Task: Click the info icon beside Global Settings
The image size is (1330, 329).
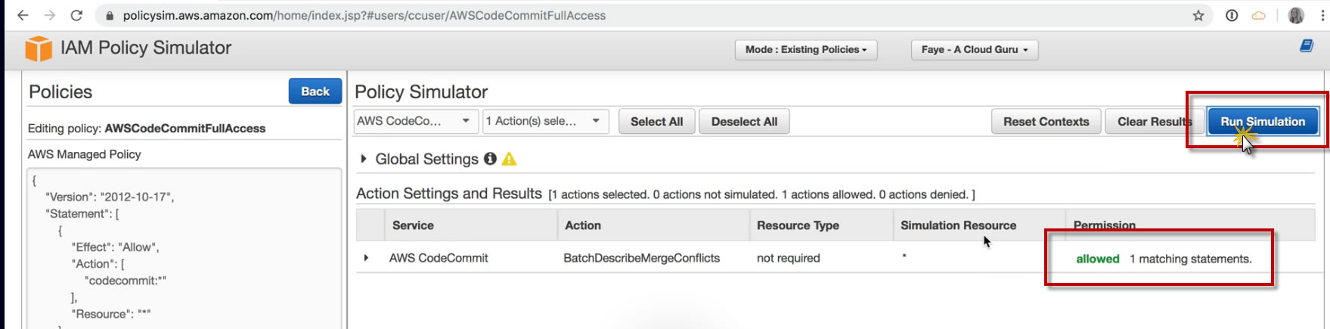Action: tap(490, 159)
